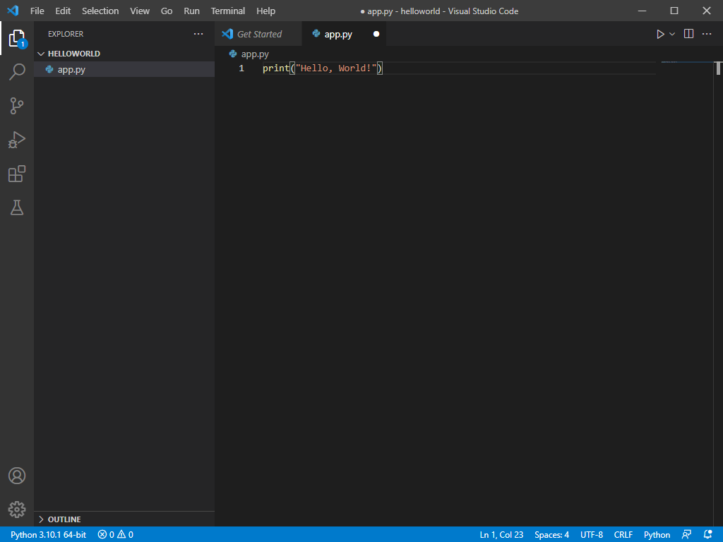Change encoding via UTF-8
The width and height of the screenshot is (723, 542).
click(x=592, y=535)
